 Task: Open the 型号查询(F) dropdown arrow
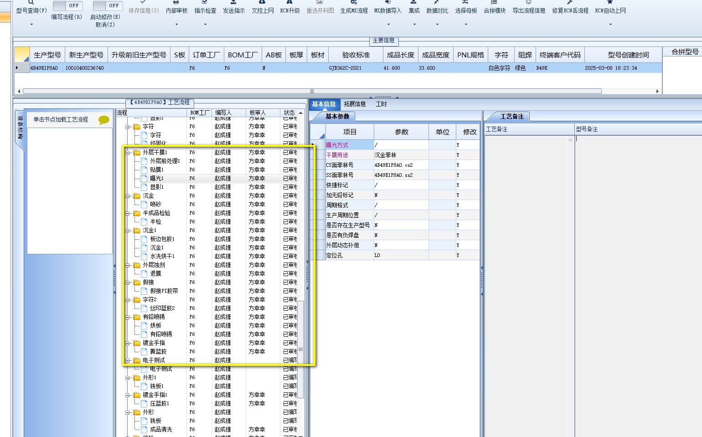point(31,24)
